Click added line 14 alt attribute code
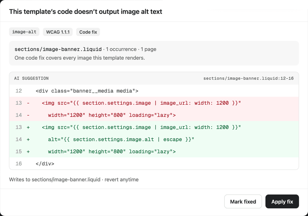The width and height of the screenshot is (308, 216). point(121,139)
